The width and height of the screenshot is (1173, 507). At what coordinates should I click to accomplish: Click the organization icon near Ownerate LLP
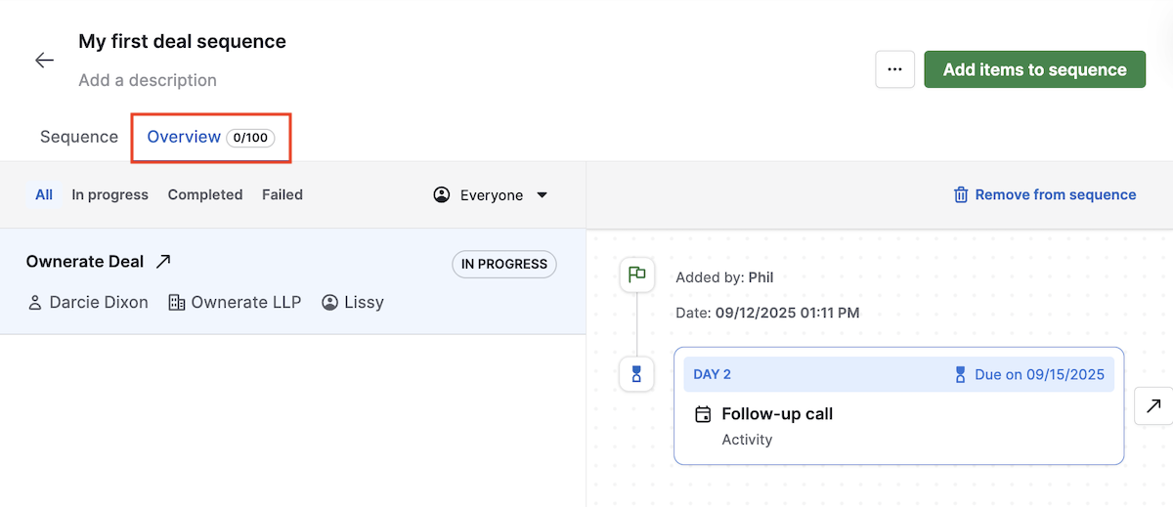click(177, 302)
